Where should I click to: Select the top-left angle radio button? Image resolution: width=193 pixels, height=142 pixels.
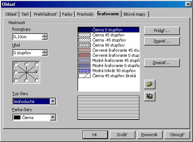coord(16,64)
